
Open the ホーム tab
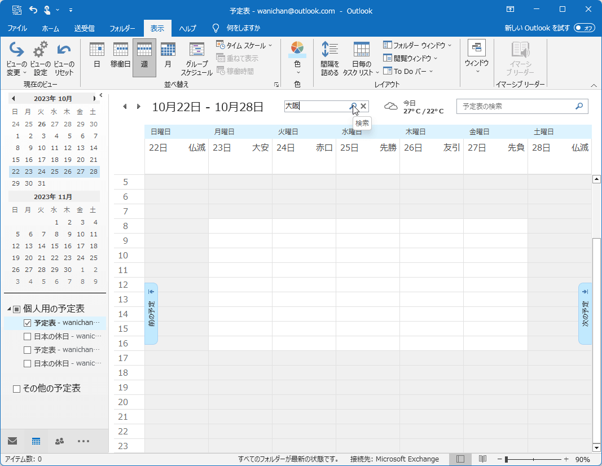(51, 28)
